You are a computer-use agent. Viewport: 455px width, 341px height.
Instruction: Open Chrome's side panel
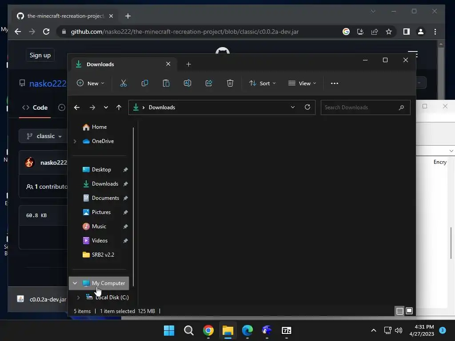pyautogui.click(x=407, y=32)
